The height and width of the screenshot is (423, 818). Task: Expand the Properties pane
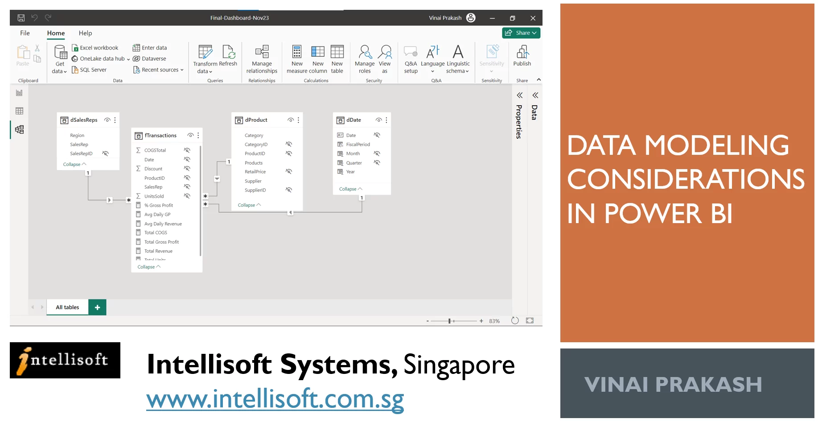[x=519, y=95]
